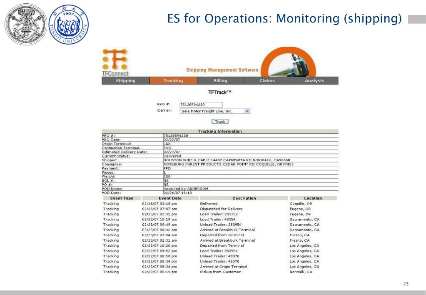Click the Track button
Screen dimensions: 426x295
point(220,122)
